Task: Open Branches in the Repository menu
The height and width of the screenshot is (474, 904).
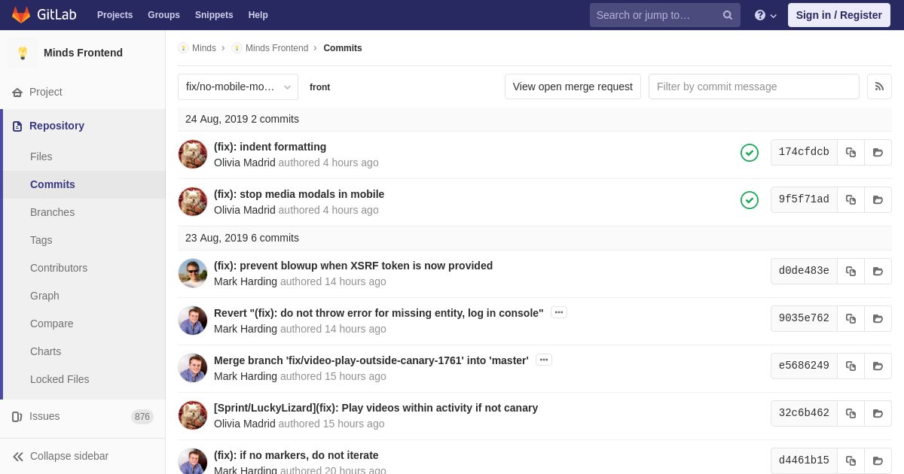Action: [52, 212]
